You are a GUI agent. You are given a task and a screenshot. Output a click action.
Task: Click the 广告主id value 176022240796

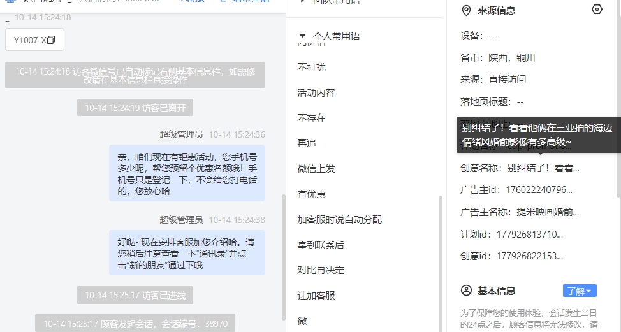[x=539, y=190]
